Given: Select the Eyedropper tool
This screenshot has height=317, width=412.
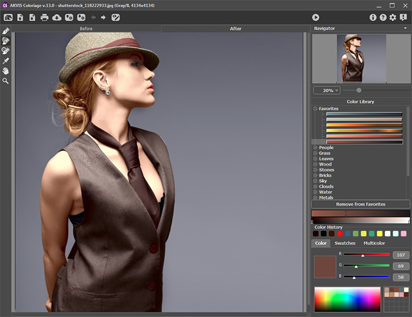Looking at the screenshot, I should coord(6,61).
